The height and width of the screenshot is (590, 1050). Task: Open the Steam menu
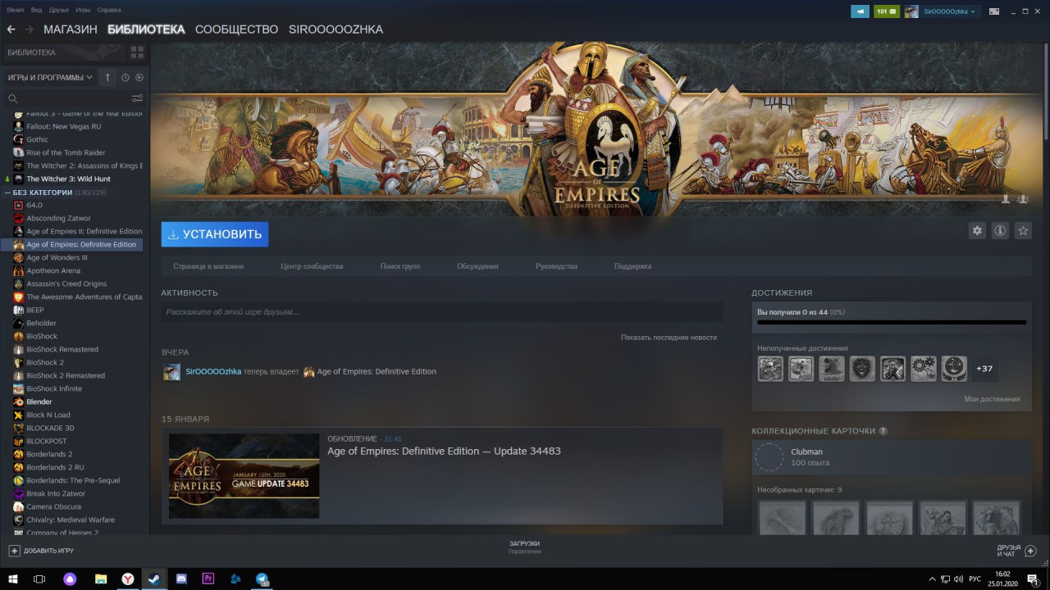pyautogui.click(x=15, y=10)
